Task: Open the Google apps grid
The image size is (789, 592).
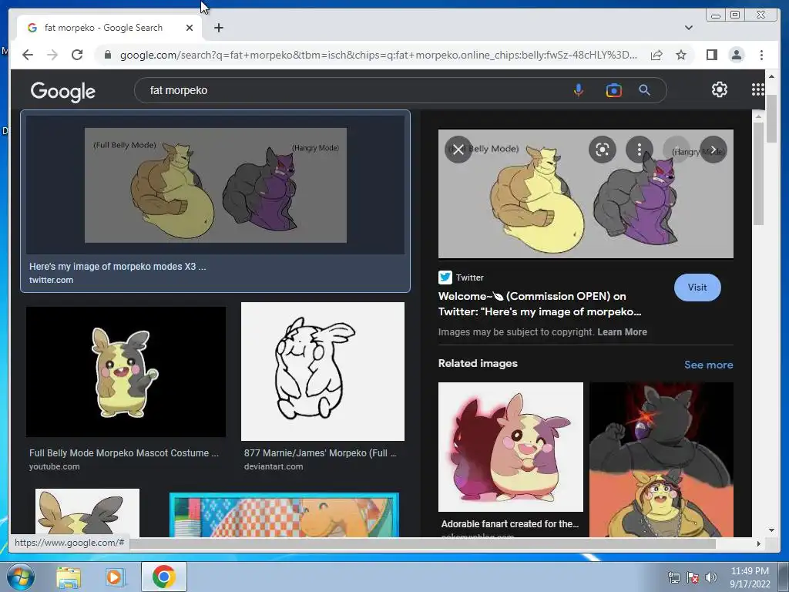Action: [x=758, y=89]
